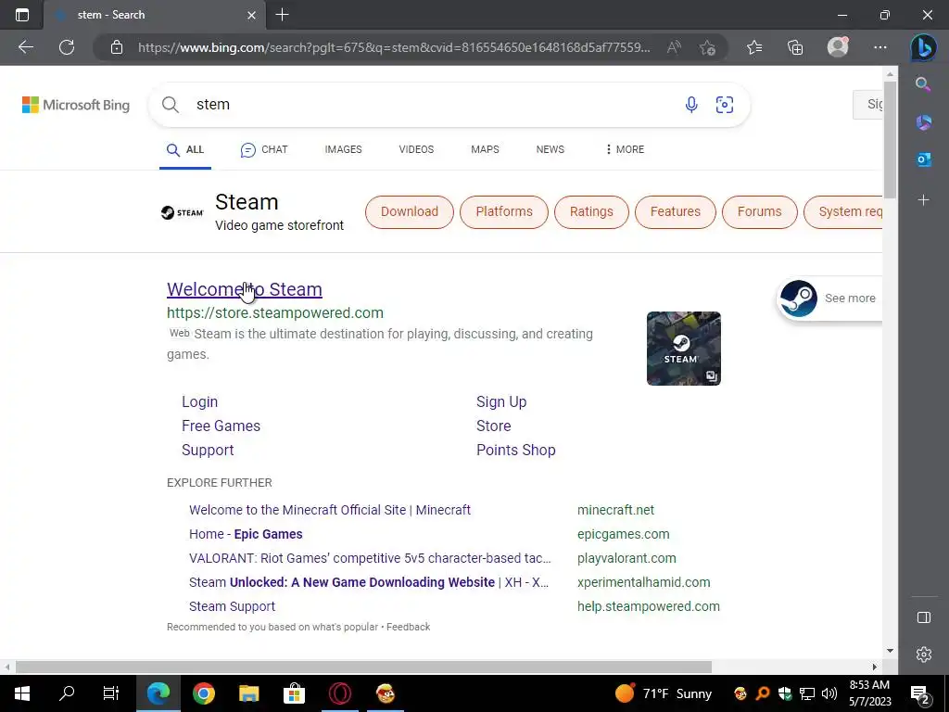Click the horizontal page scrollbar
This screenshot has width=949, height=712.
point(363,667)
